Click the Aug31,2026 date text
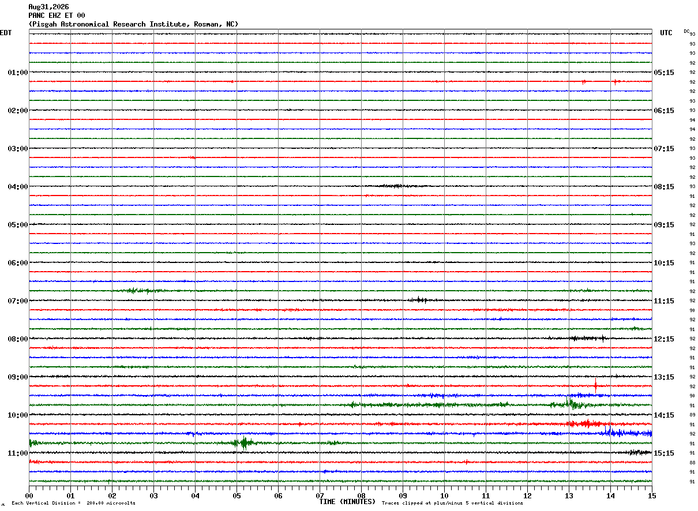The height and width of the screenshot is (511, 698). (48, 7)
